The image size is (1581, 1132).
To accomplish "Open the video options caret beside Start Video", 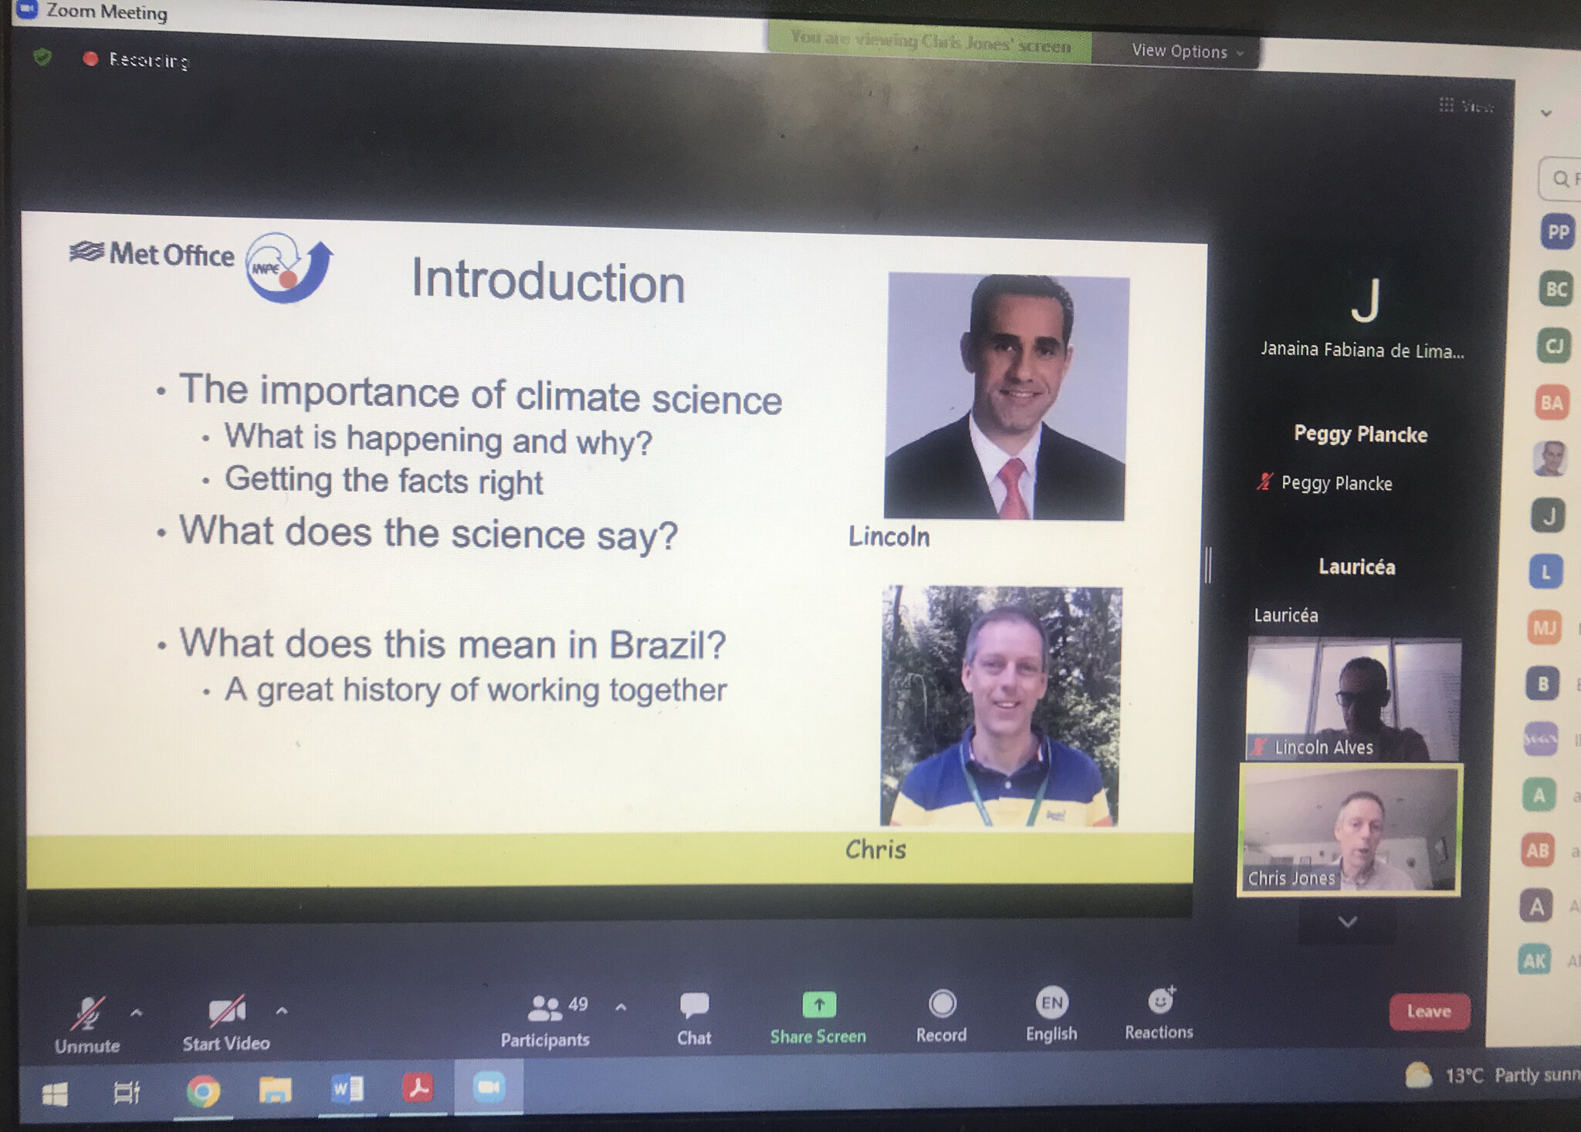I will (x=282, y=1010).
